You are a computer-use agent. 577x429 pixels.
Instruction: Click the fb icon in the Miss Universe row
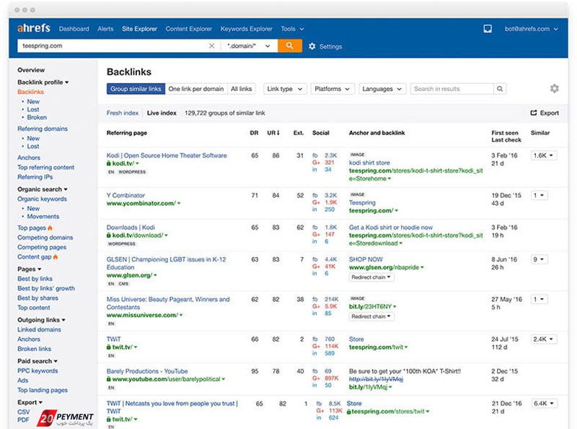[x=315, y=299]
